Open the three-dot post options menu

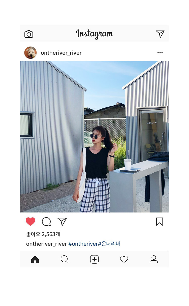click(160, 53)
